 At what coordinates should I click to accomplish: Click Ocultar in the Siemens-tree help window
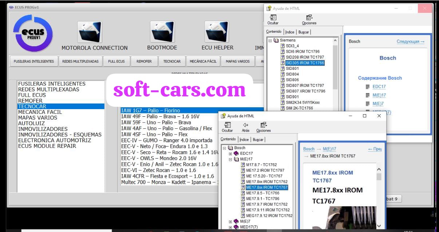pos(273,20)
